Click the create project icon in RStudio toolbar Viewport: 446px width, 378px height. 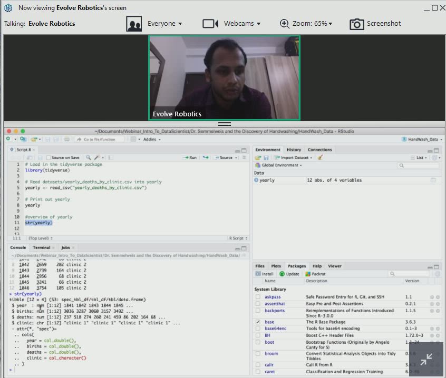(23, 139)
